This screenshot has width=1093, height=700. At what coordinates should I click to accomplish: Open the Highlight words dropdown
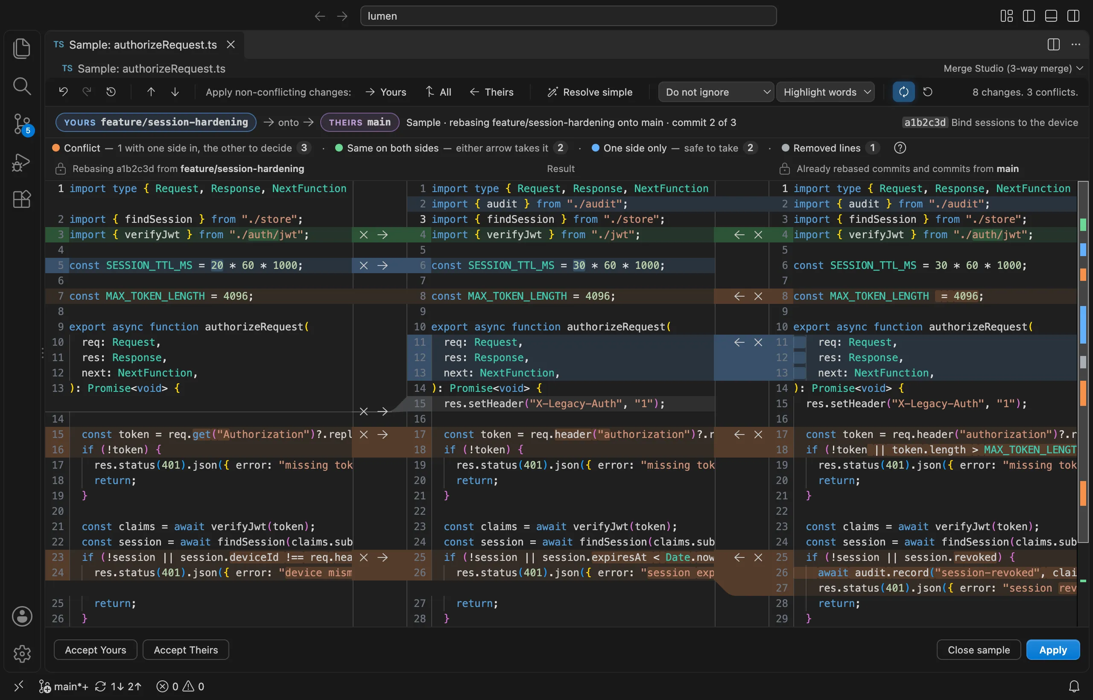(x=825, y=92)
